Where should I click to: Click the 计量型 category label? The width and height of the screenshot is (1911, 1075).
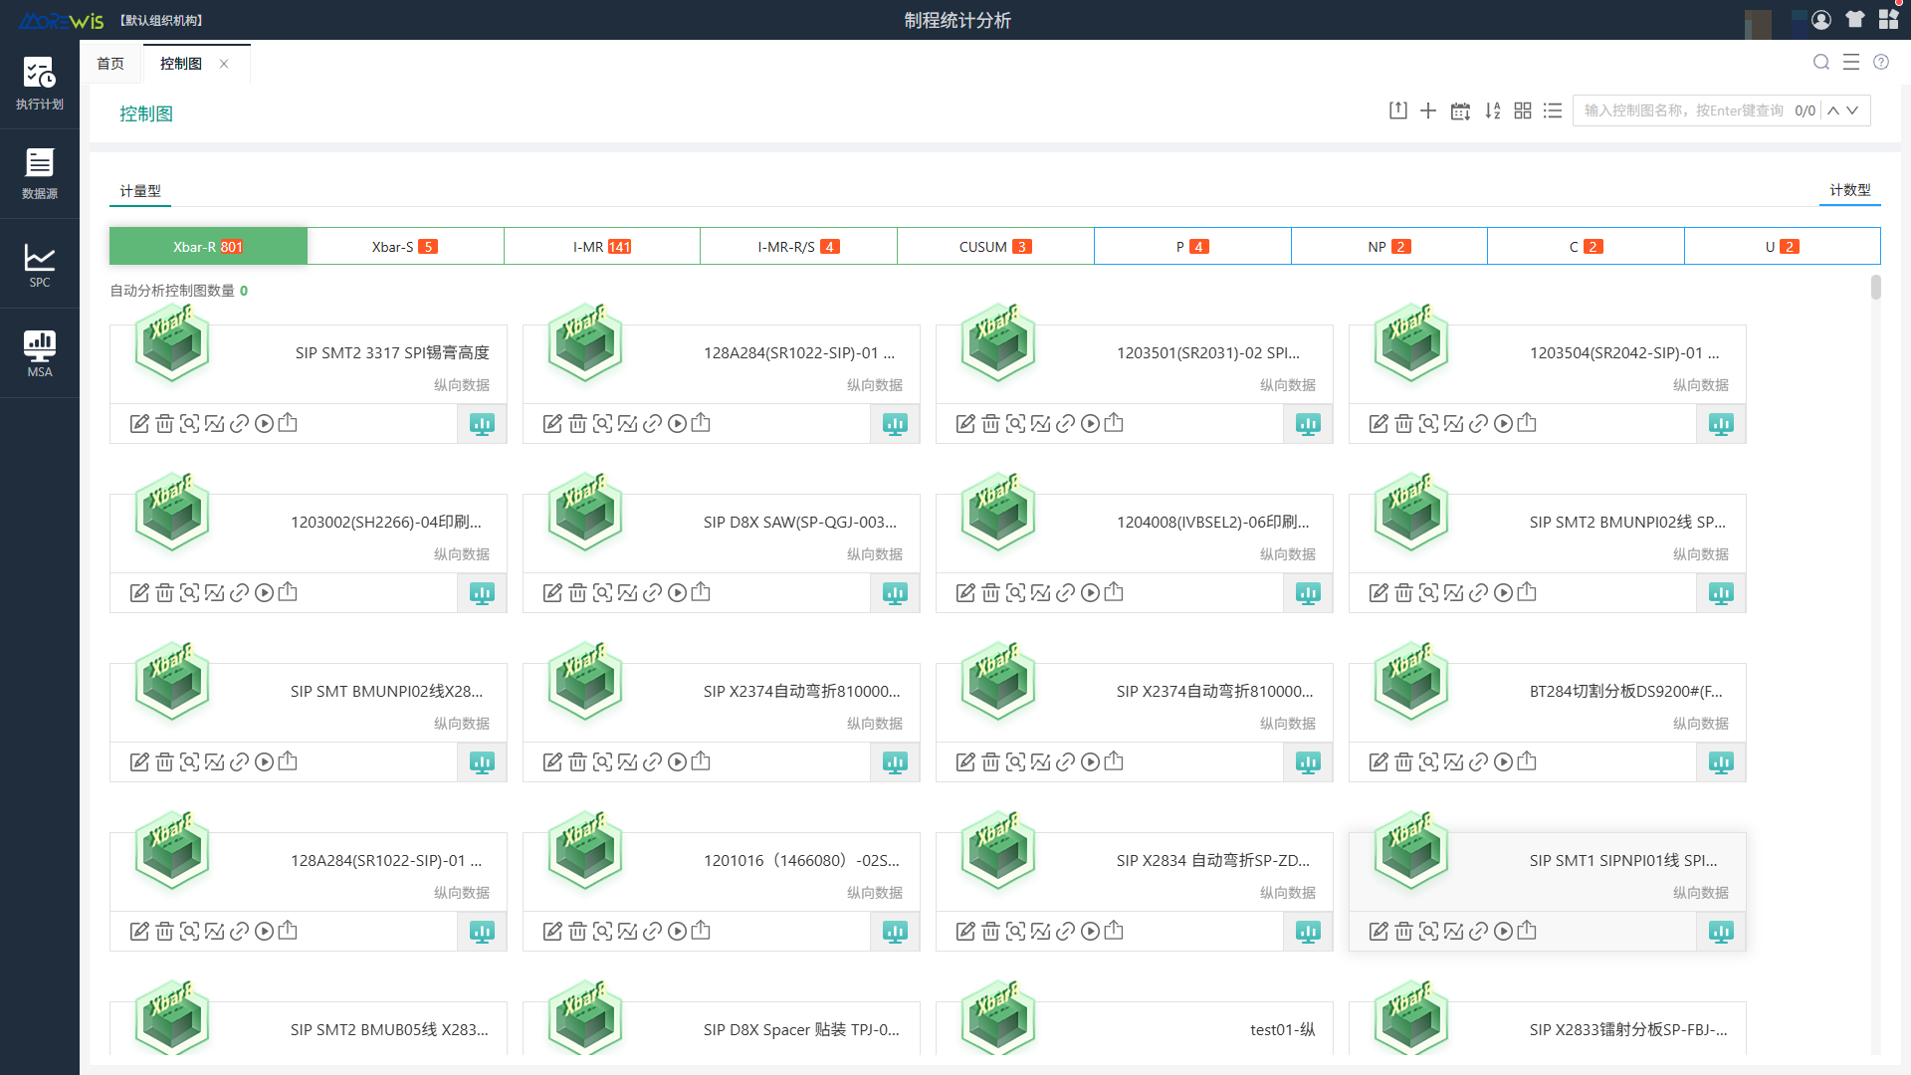coord(140,190)
